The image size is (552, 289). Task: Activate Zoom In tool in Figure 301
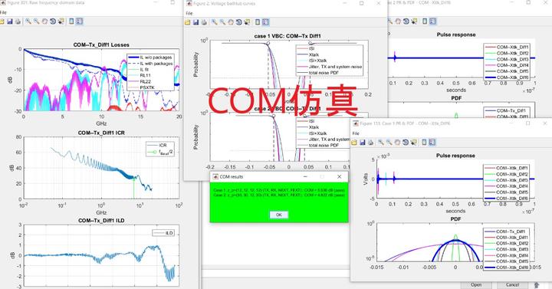click(28, 21)
